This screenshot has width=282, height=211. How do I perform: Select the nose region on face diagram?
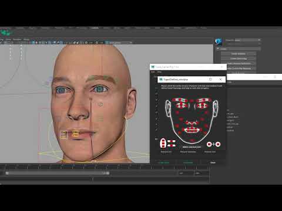coord(192,122)
